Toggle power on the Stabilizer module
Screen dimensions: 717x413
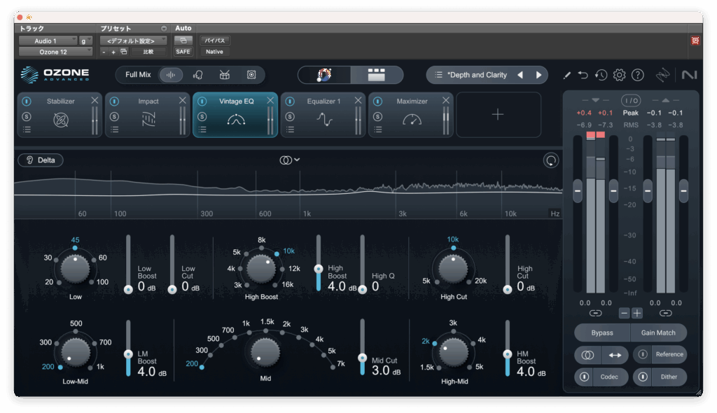pos(26,101)
